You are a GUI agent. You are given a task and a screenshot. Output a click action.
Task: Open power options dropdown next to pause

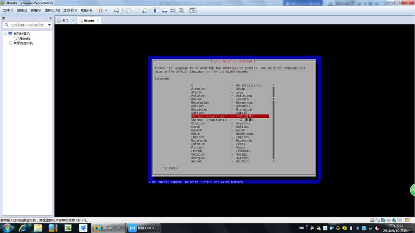[106, 10]
